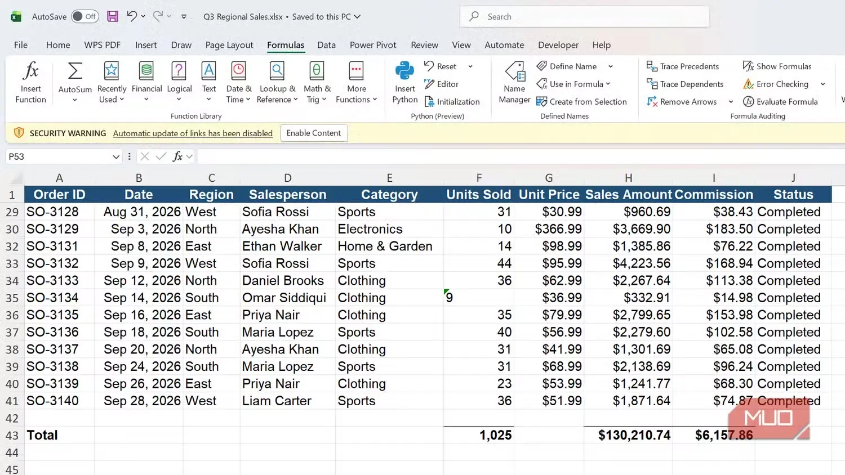Viewport: 845px width, 475px height.
Task: Toggle Show Formulas
Action: (x=777, y=66)
